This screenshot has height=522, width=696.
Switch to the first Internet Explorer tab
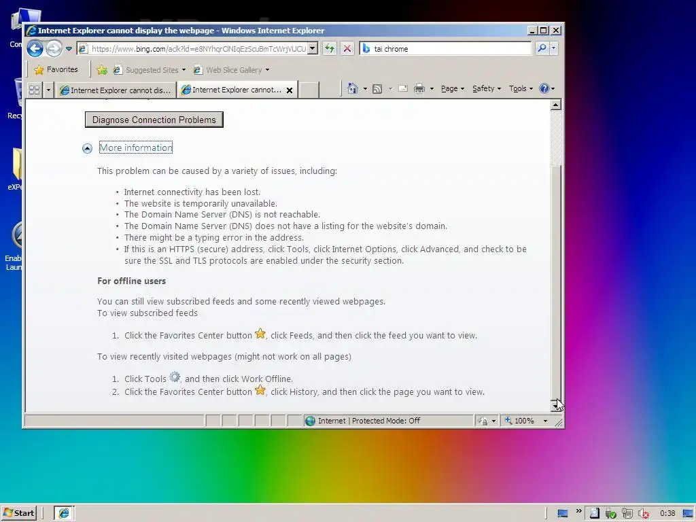[x=116, y=90]
